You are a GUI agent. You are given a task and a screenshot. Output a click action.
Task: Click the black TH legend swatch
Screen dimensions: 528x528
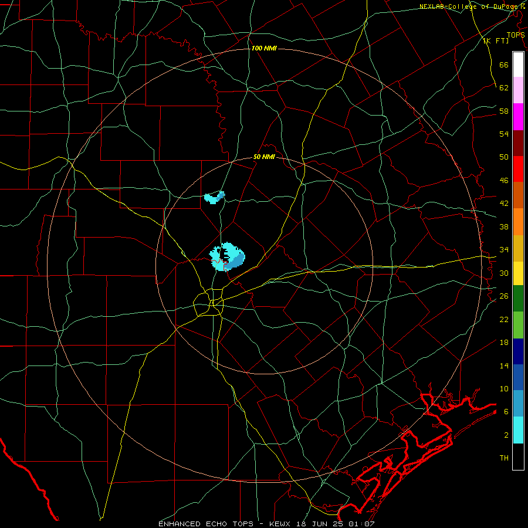518,456
